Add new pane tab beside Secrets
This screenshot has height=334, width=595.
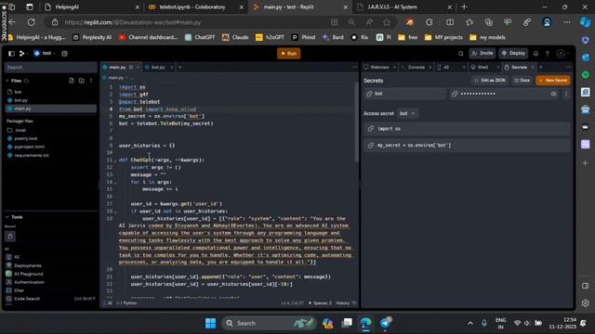[x=541, y=68]
